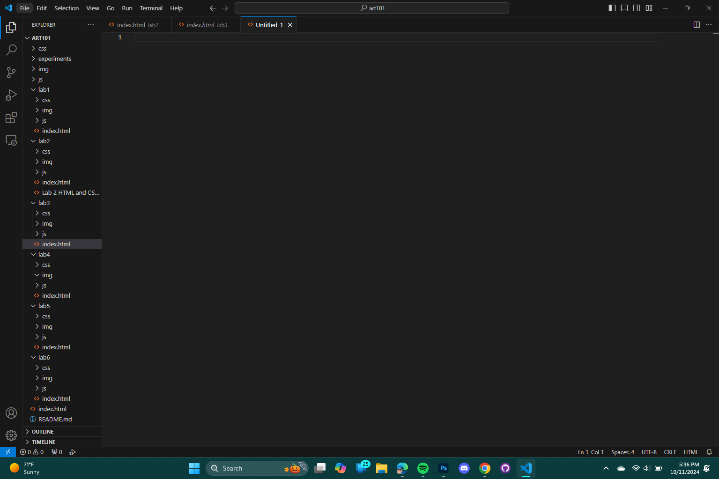Open the Terminal menu
Viewport: 719px width, 479px height.
[x=151, y=8]
